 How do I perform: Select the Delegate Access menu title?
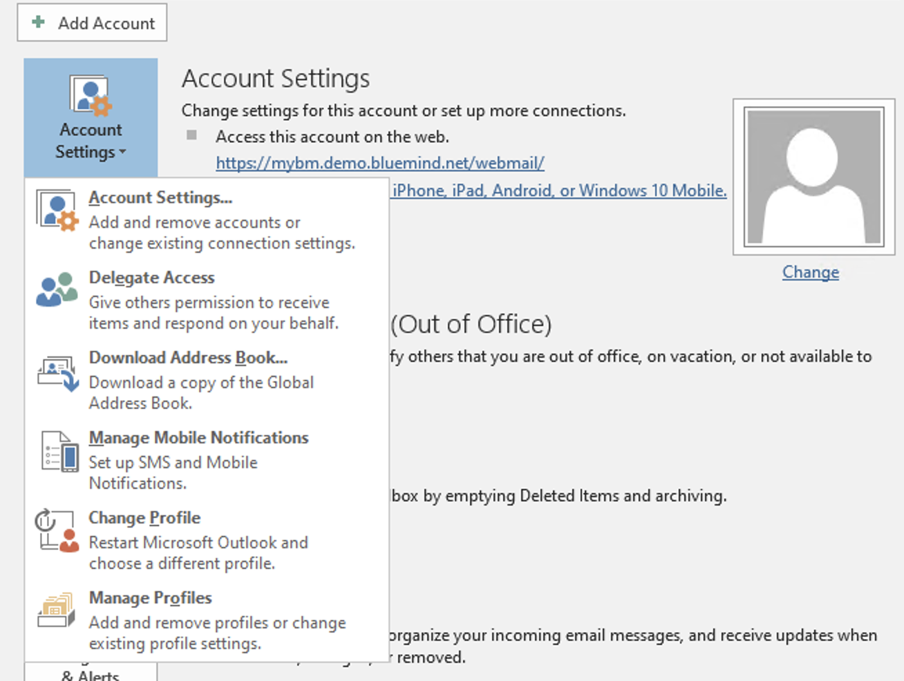151,278
